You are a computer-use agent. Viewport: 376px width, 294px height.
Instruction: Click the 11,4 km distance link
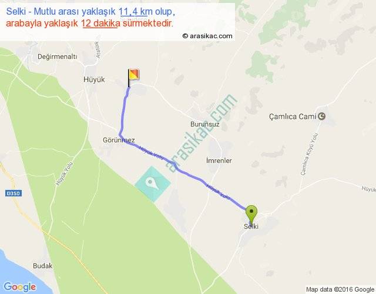133,12
